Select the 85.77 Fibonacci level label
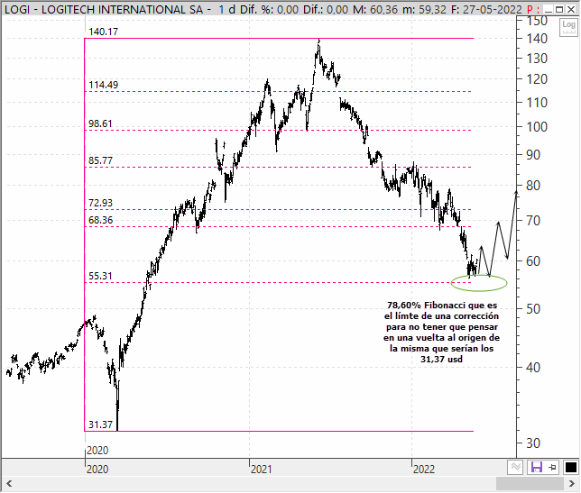581x493 pixels. (100, 160)
